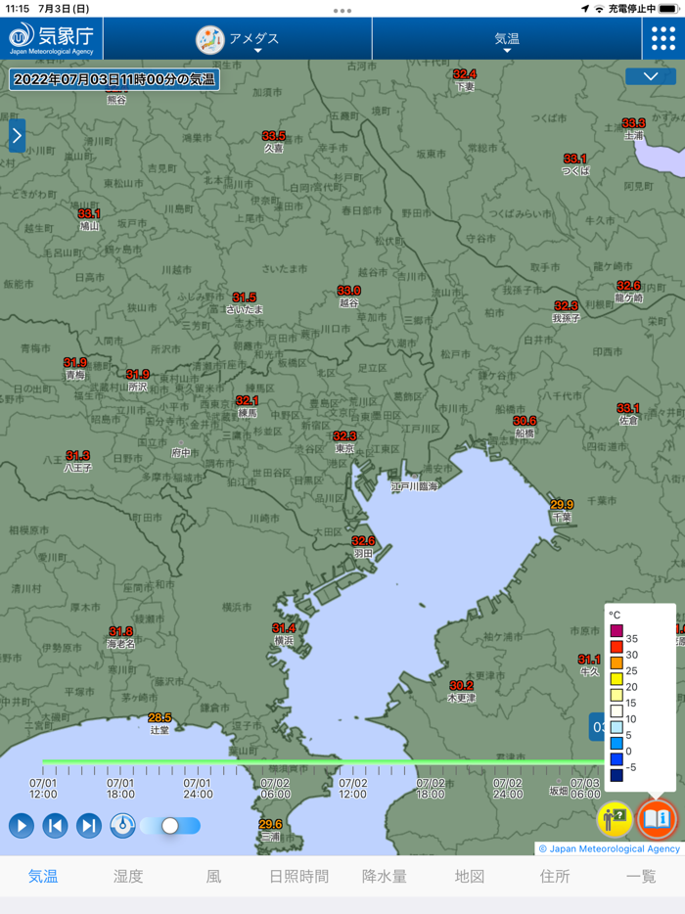Select the 青梅 station reading 31.9

[x=75, y=368]
